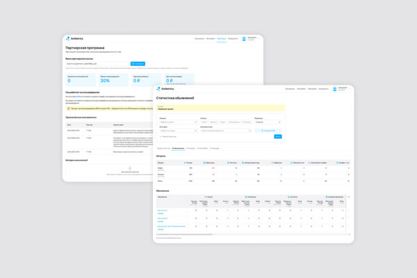Click the 20% statistic card

coord(113,80)
